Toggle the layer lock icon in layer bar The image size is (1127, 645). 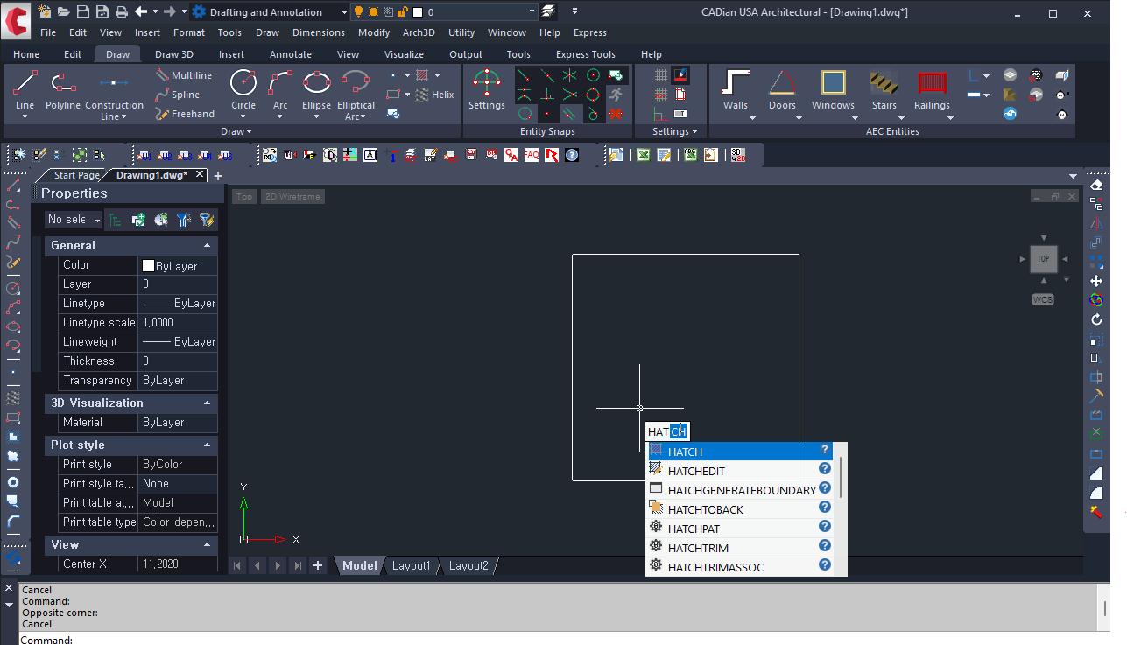402,12
